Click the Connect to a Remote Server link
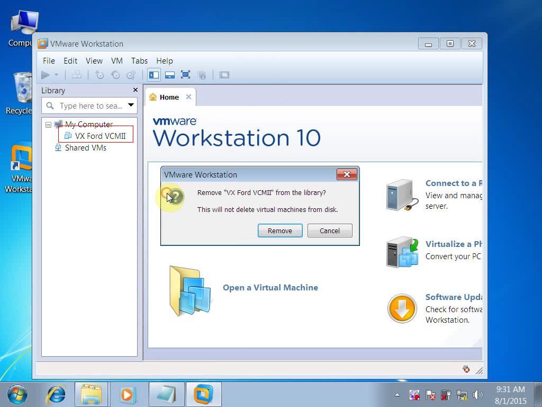This screenshot has width=542, height=407. point(454,183)
